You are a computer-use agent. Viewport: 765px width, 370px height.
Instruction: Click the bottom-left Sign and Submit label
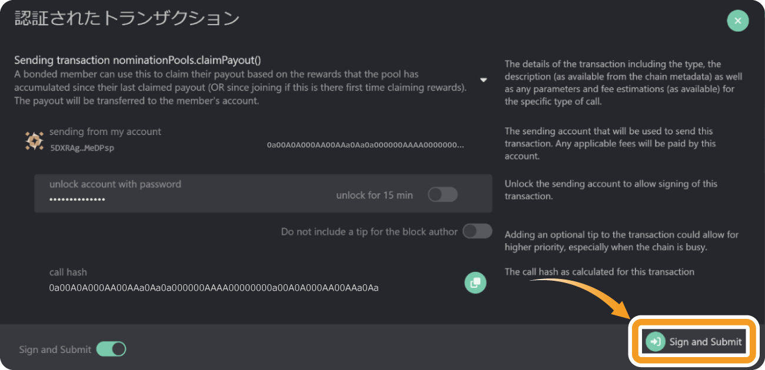click(x=55, y=349)
